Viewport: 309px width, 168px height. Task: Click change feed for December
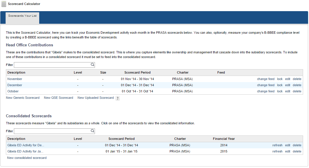pyautogui.click(x=266, y=85)
